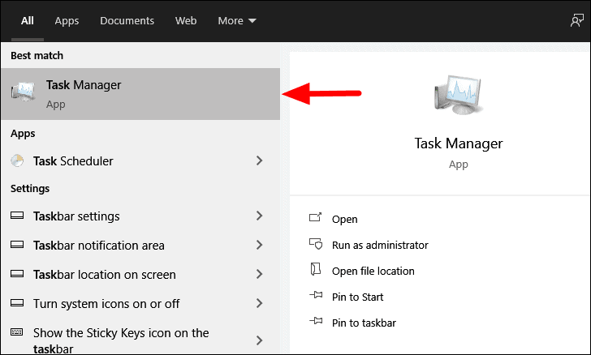The image size is (591, 355).
Task: Choose Run as administrator
Action: pyautogui.click(x=380, y=245)
